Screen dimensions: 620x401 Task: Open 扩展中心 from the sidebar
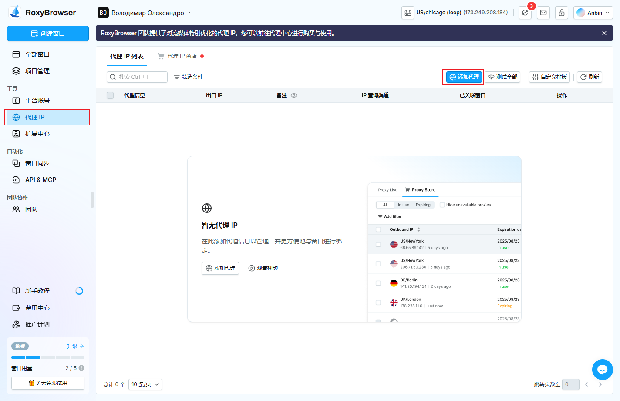tap(37, 134)
